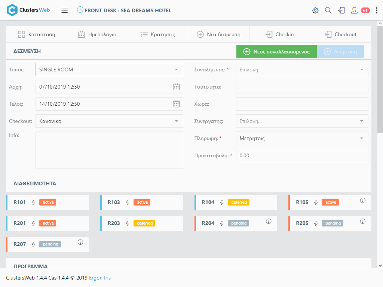383x287 pixels.
Task: Open calendar picker for Αρχη date
Action: click(176, 87)
